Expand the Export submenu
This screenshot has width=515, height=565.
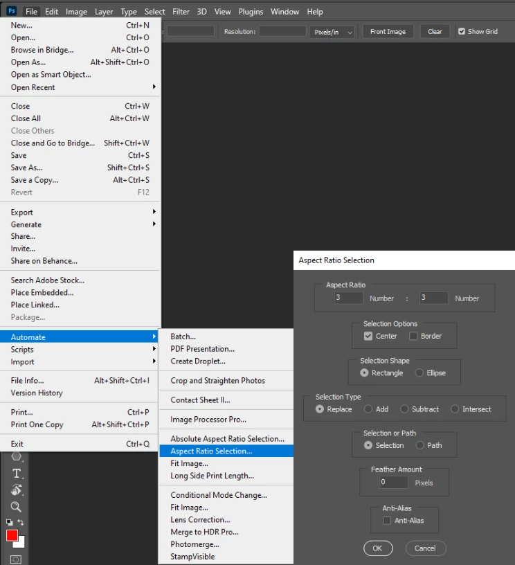point(80,213)
